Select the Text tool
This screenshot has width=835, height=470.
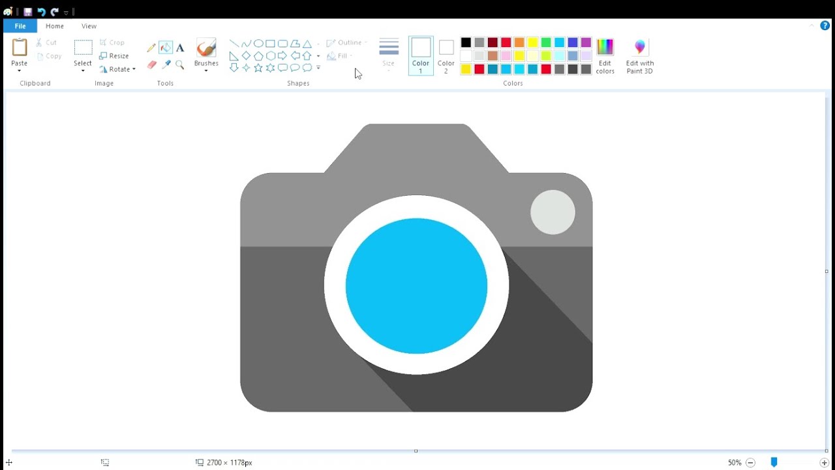click(x=180, y=48)
